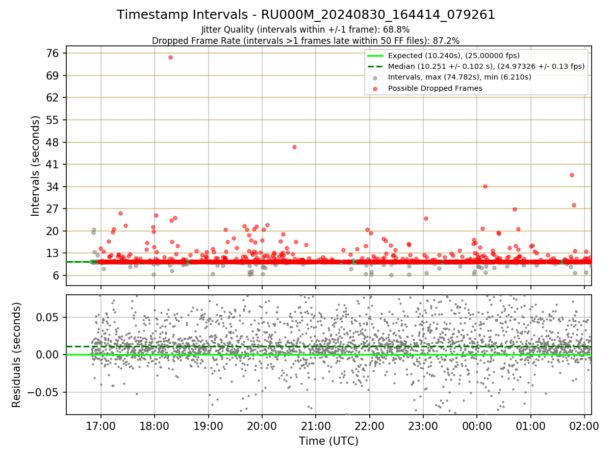Click the '41' y-axis tick label
Viewport: 612px width, 459px height.
click(x=53, y=164)
